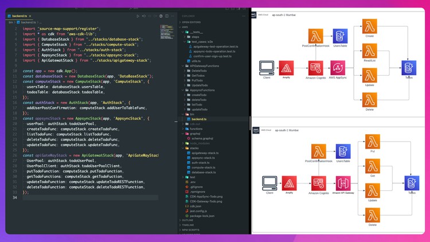The height and width of the screenshot is (242, 430).
Task: Expand the TIMELINE section
Action: coord(188,225)
